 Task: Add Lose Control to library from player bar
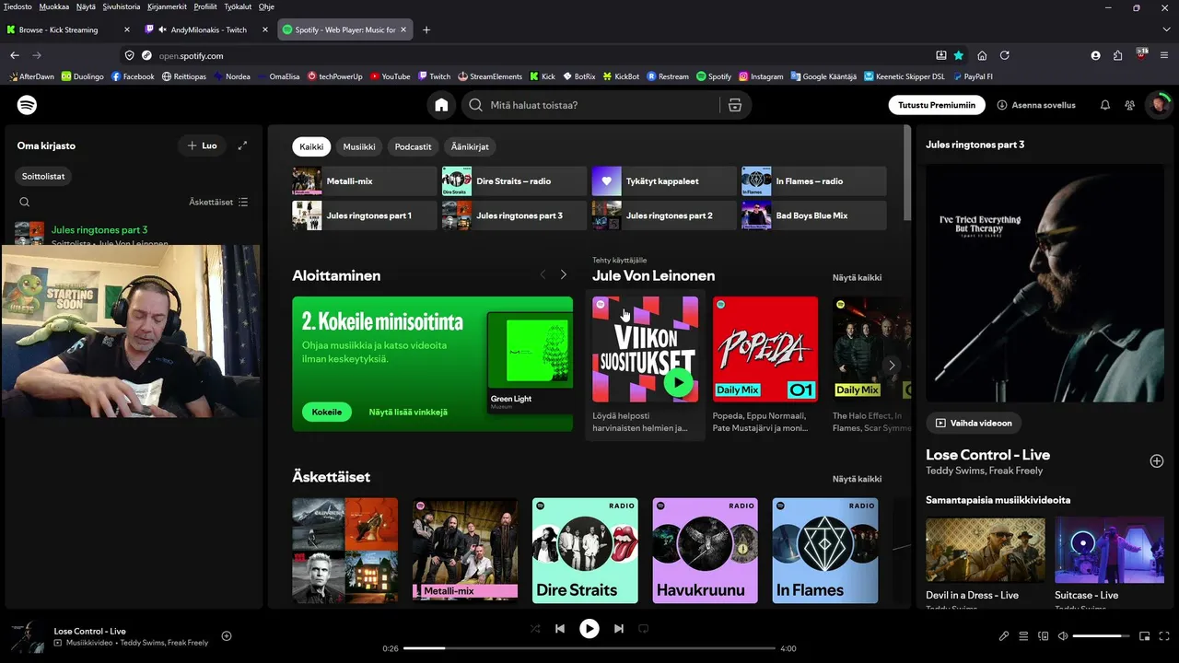click(227, 635)
